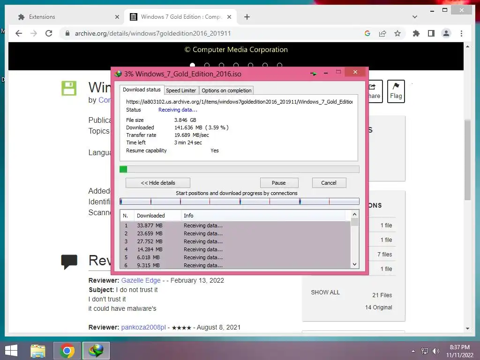Open a new Chrome tab
Screen dimensions: 480x360
coord(247,17)
